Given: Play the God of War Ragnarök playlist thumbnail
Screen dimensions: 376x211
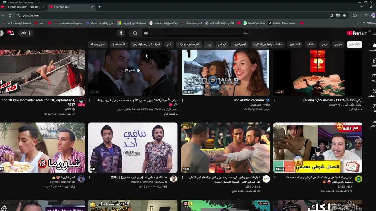Looking at the screenshot, I should [x=225, y=73].
